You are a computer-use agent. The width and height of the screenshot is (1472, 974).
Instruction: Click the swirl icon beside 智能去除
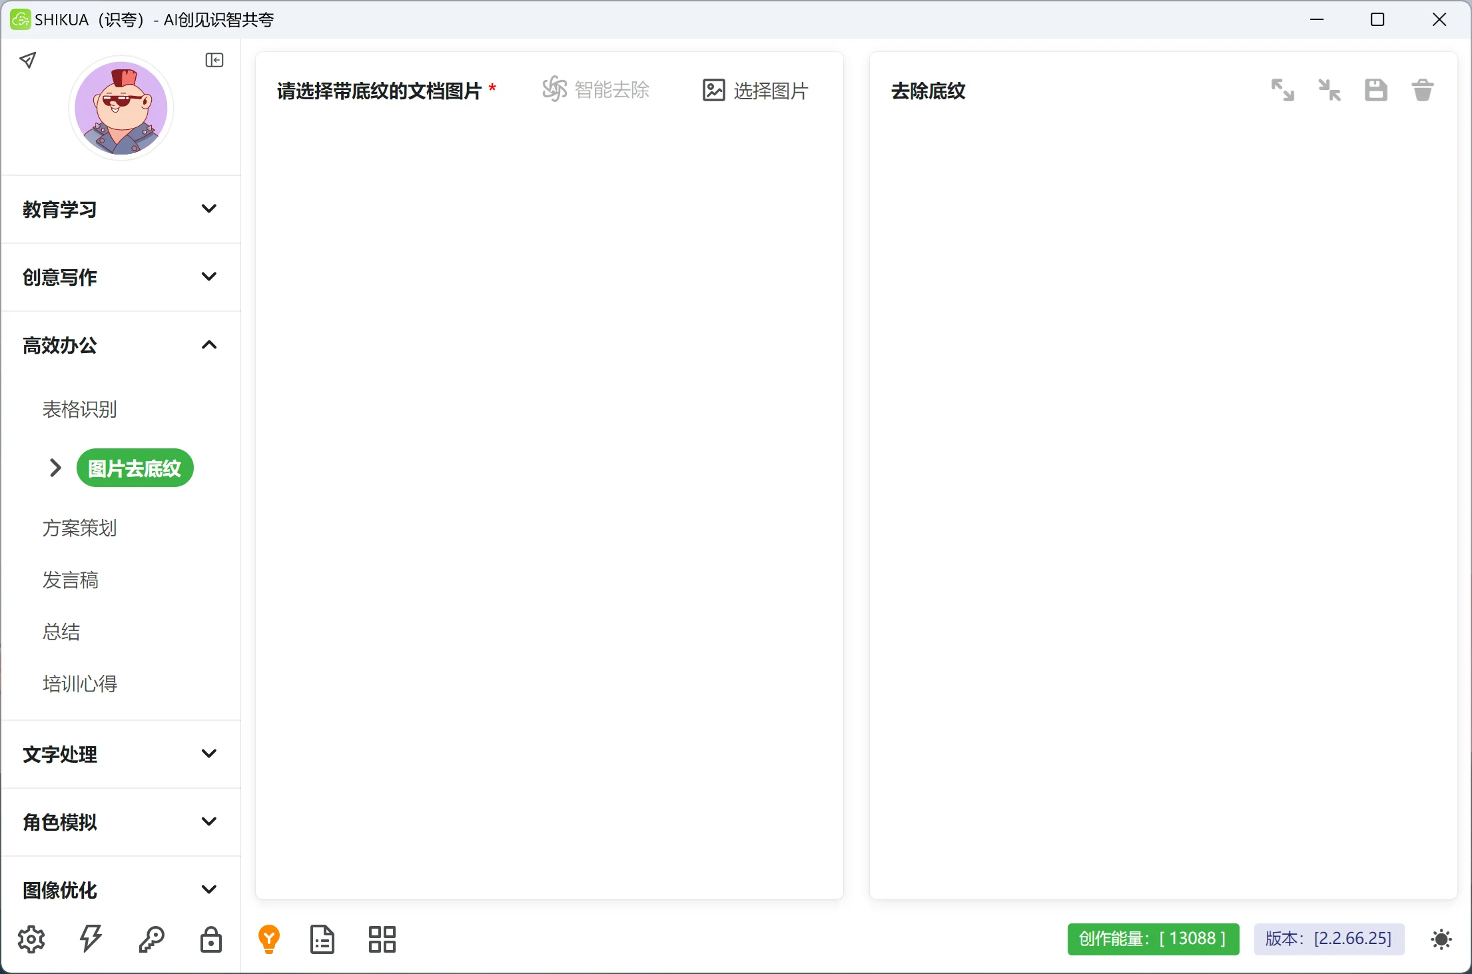(x=554, y=89)
